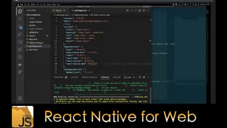Maximize the panel with the up chevron
This screenshot has width=227, height=128.
tap(148, 78)
